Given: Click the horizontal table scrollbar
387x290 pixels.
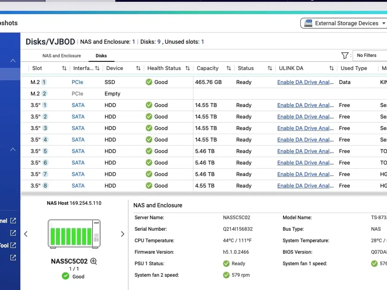Looking at the screenshot, I should point(204,194).
